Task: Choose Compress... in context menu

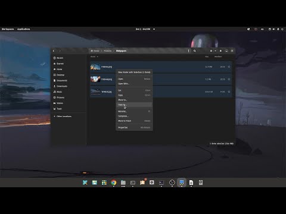Action: 134,116
